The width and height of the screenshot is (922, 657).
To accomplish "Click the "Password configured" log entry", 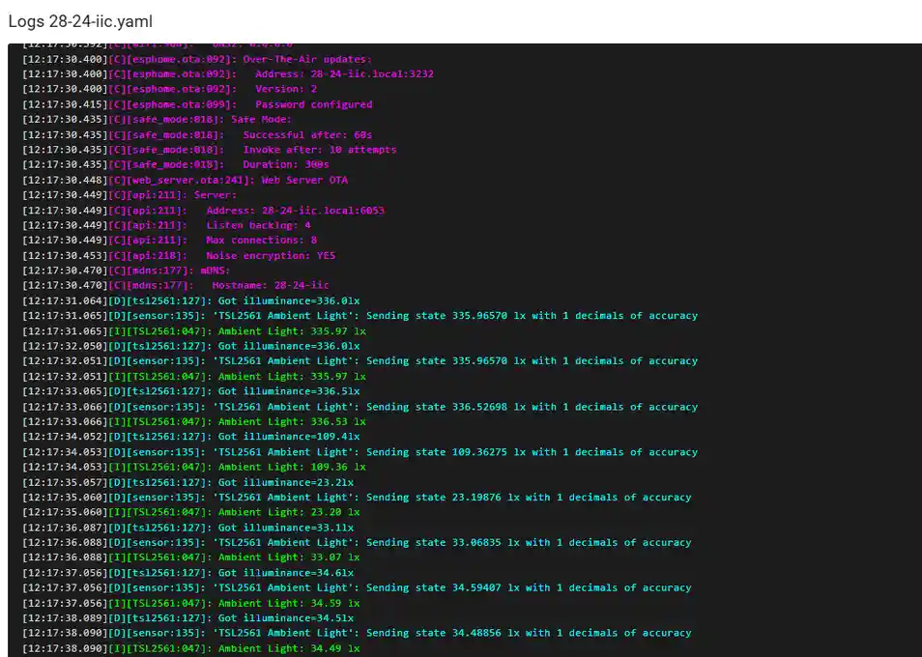I will coord(313,104).
